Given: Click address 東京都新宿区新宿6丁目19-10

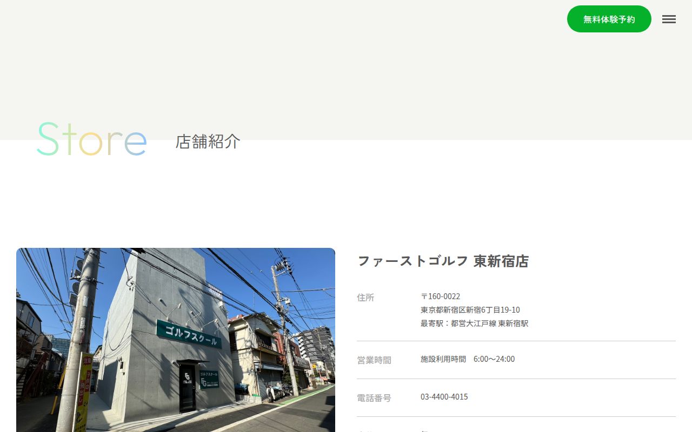Looking at the screenshot, I should tap(470, 310).
